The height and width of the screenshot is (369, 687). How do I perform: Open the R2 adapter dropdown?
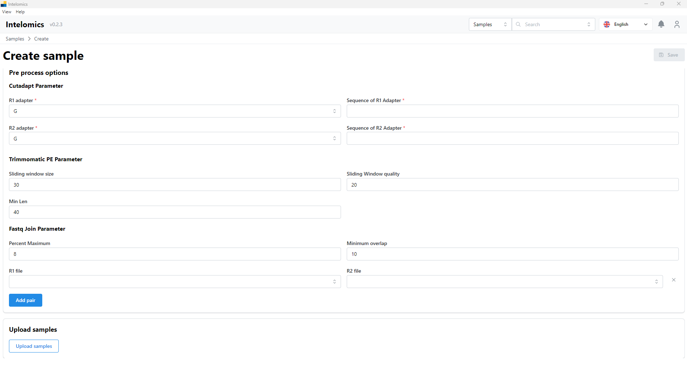click(x=174, y=139)
